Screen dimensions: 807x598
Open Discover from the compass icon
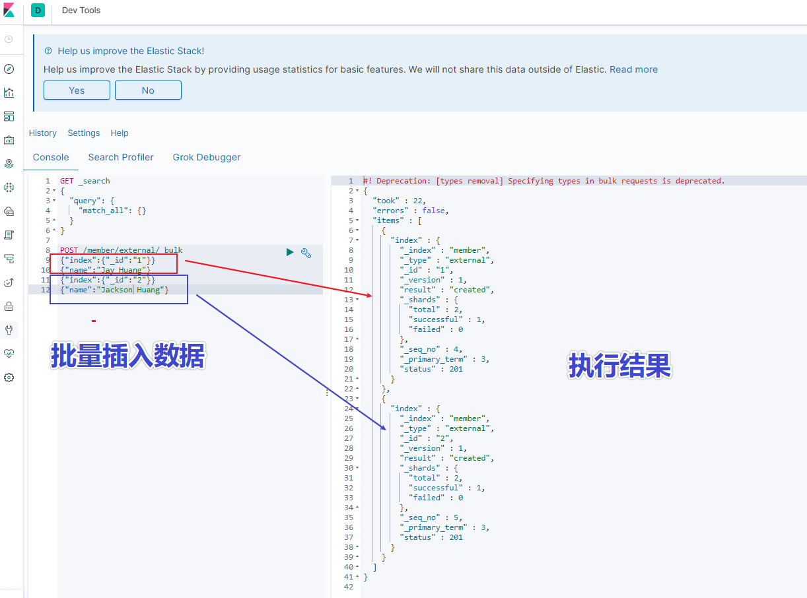(9, 69)
